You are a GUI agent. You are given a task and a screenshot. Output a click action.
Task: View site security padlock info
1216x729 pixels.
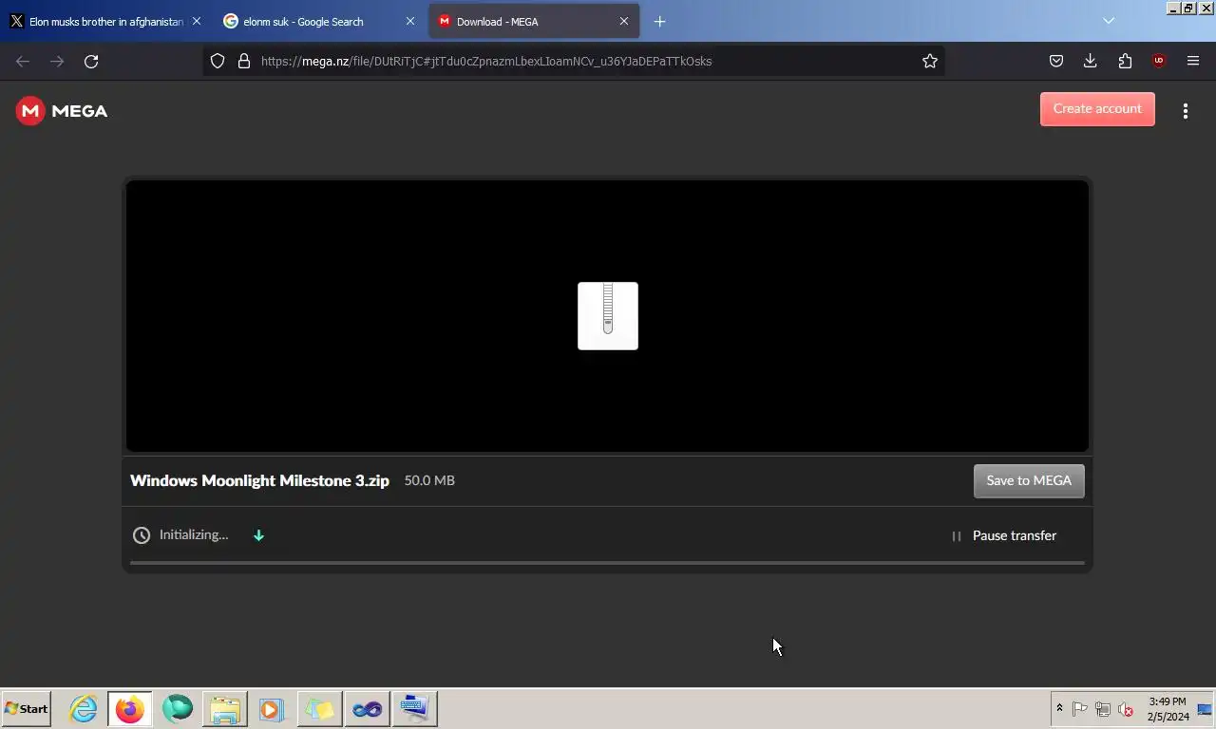[x=244, y=61]
